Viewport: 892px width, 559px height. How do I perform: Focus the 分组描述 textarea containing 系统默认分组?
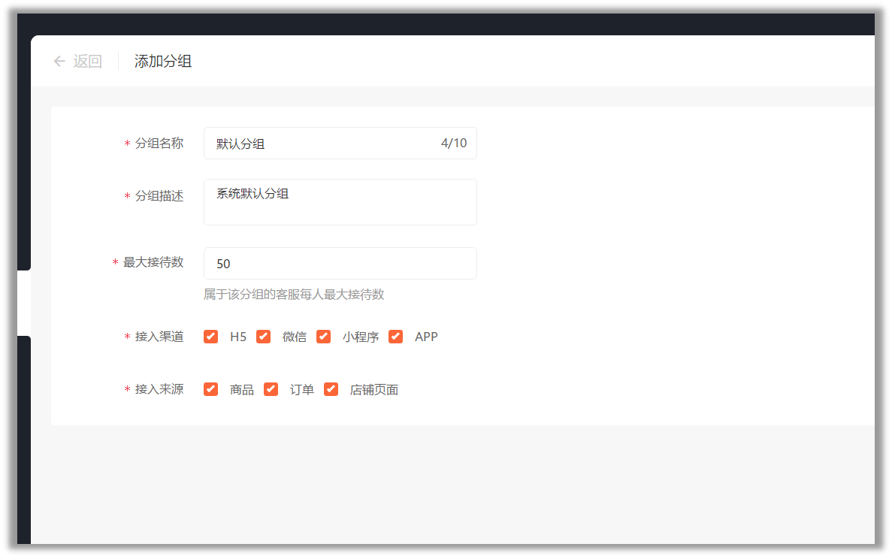pos(340,202)
